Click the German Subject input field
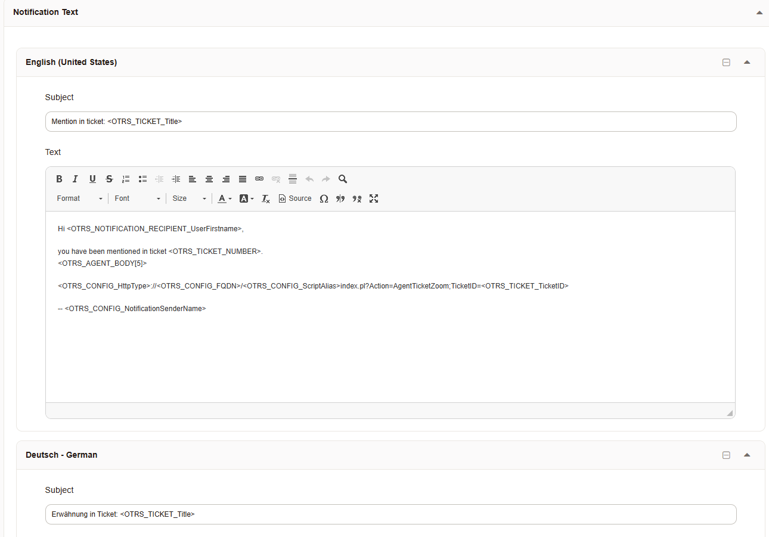The width and height of the screenshot is (769, 537). tap(390, 514)
